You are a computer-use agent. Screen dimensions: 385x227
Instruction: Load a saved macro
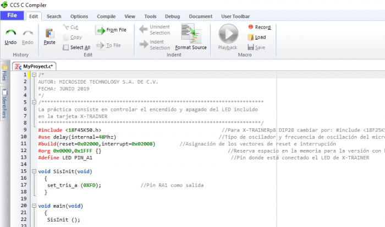pyautogui.click(x=256, y=37)
